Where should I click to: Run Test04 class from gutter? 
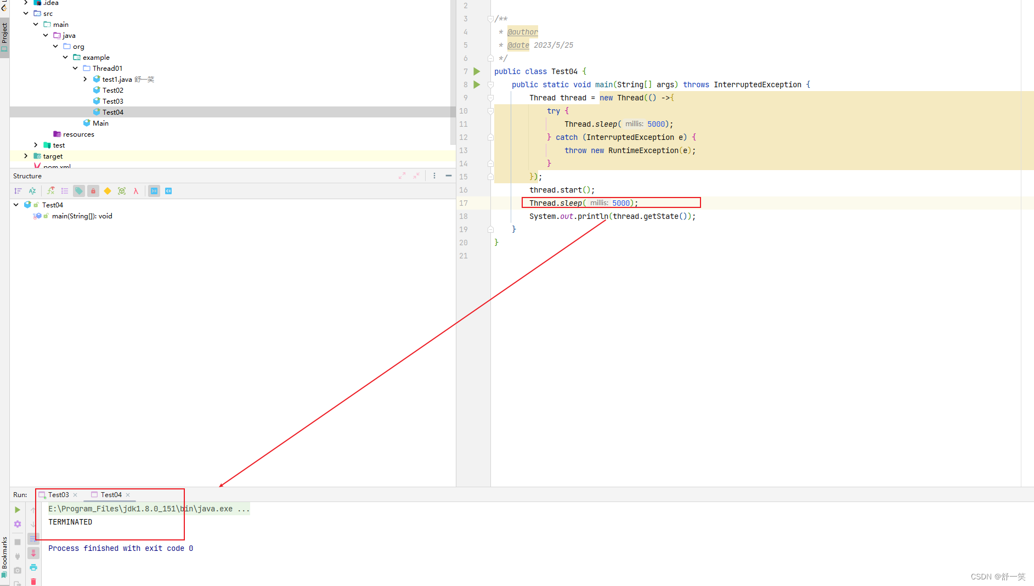pyautogui.click(x=477, y=71)
